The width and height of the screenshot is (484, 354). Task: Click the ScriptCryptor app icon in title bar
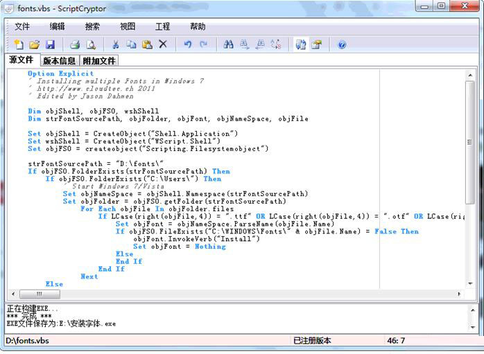coord(8,8)
